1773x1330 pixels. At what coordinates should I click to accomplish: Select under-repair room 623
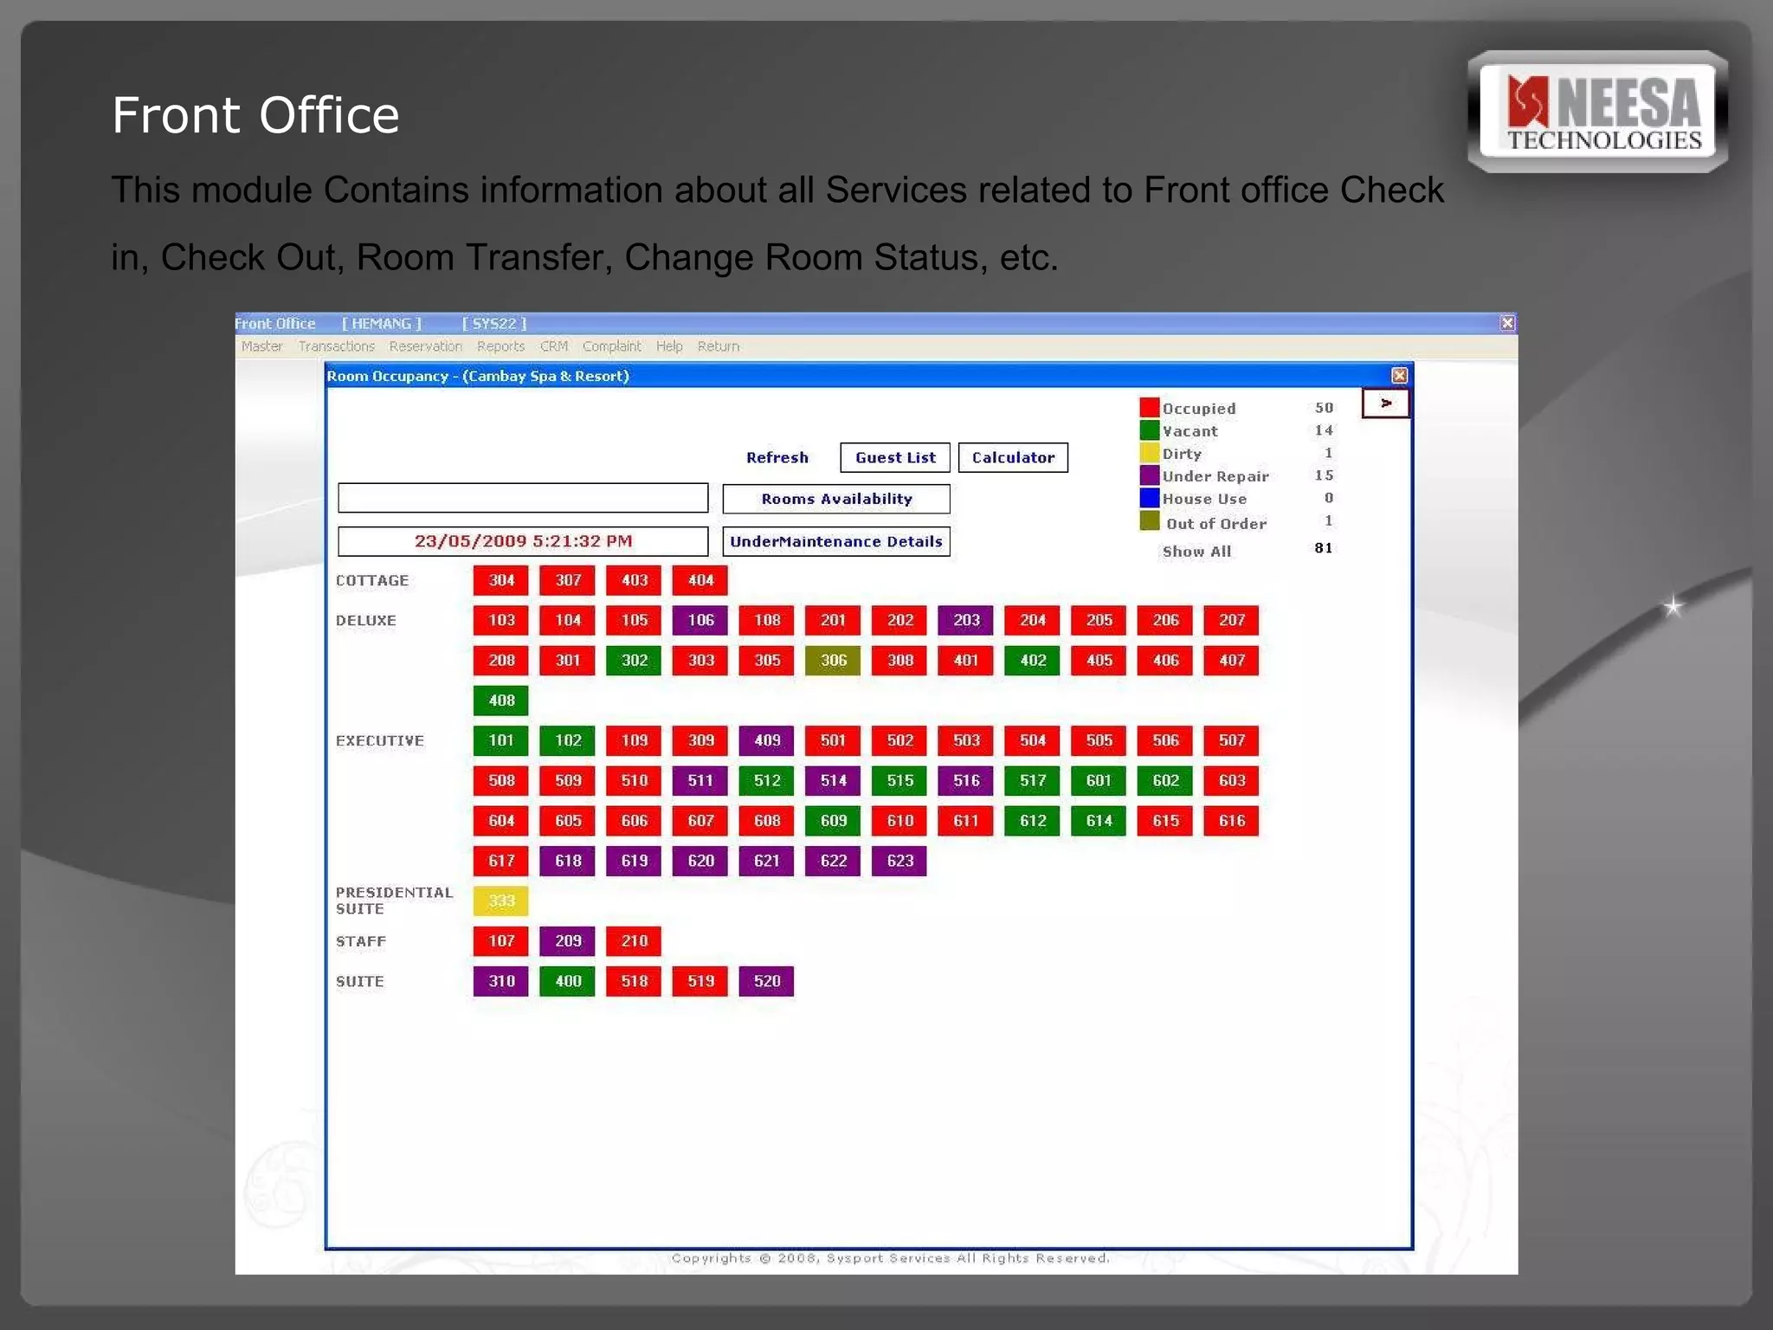[x=899, y=861]
